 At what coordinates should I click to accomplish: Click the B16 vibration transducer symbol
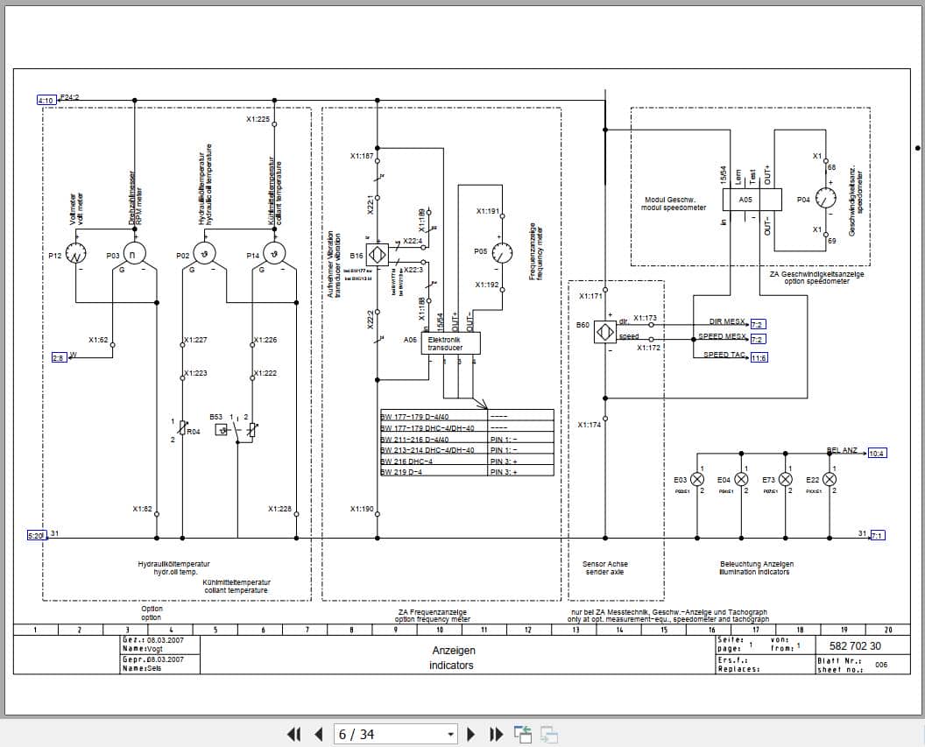pyautogui.click(x=377, y=255)
